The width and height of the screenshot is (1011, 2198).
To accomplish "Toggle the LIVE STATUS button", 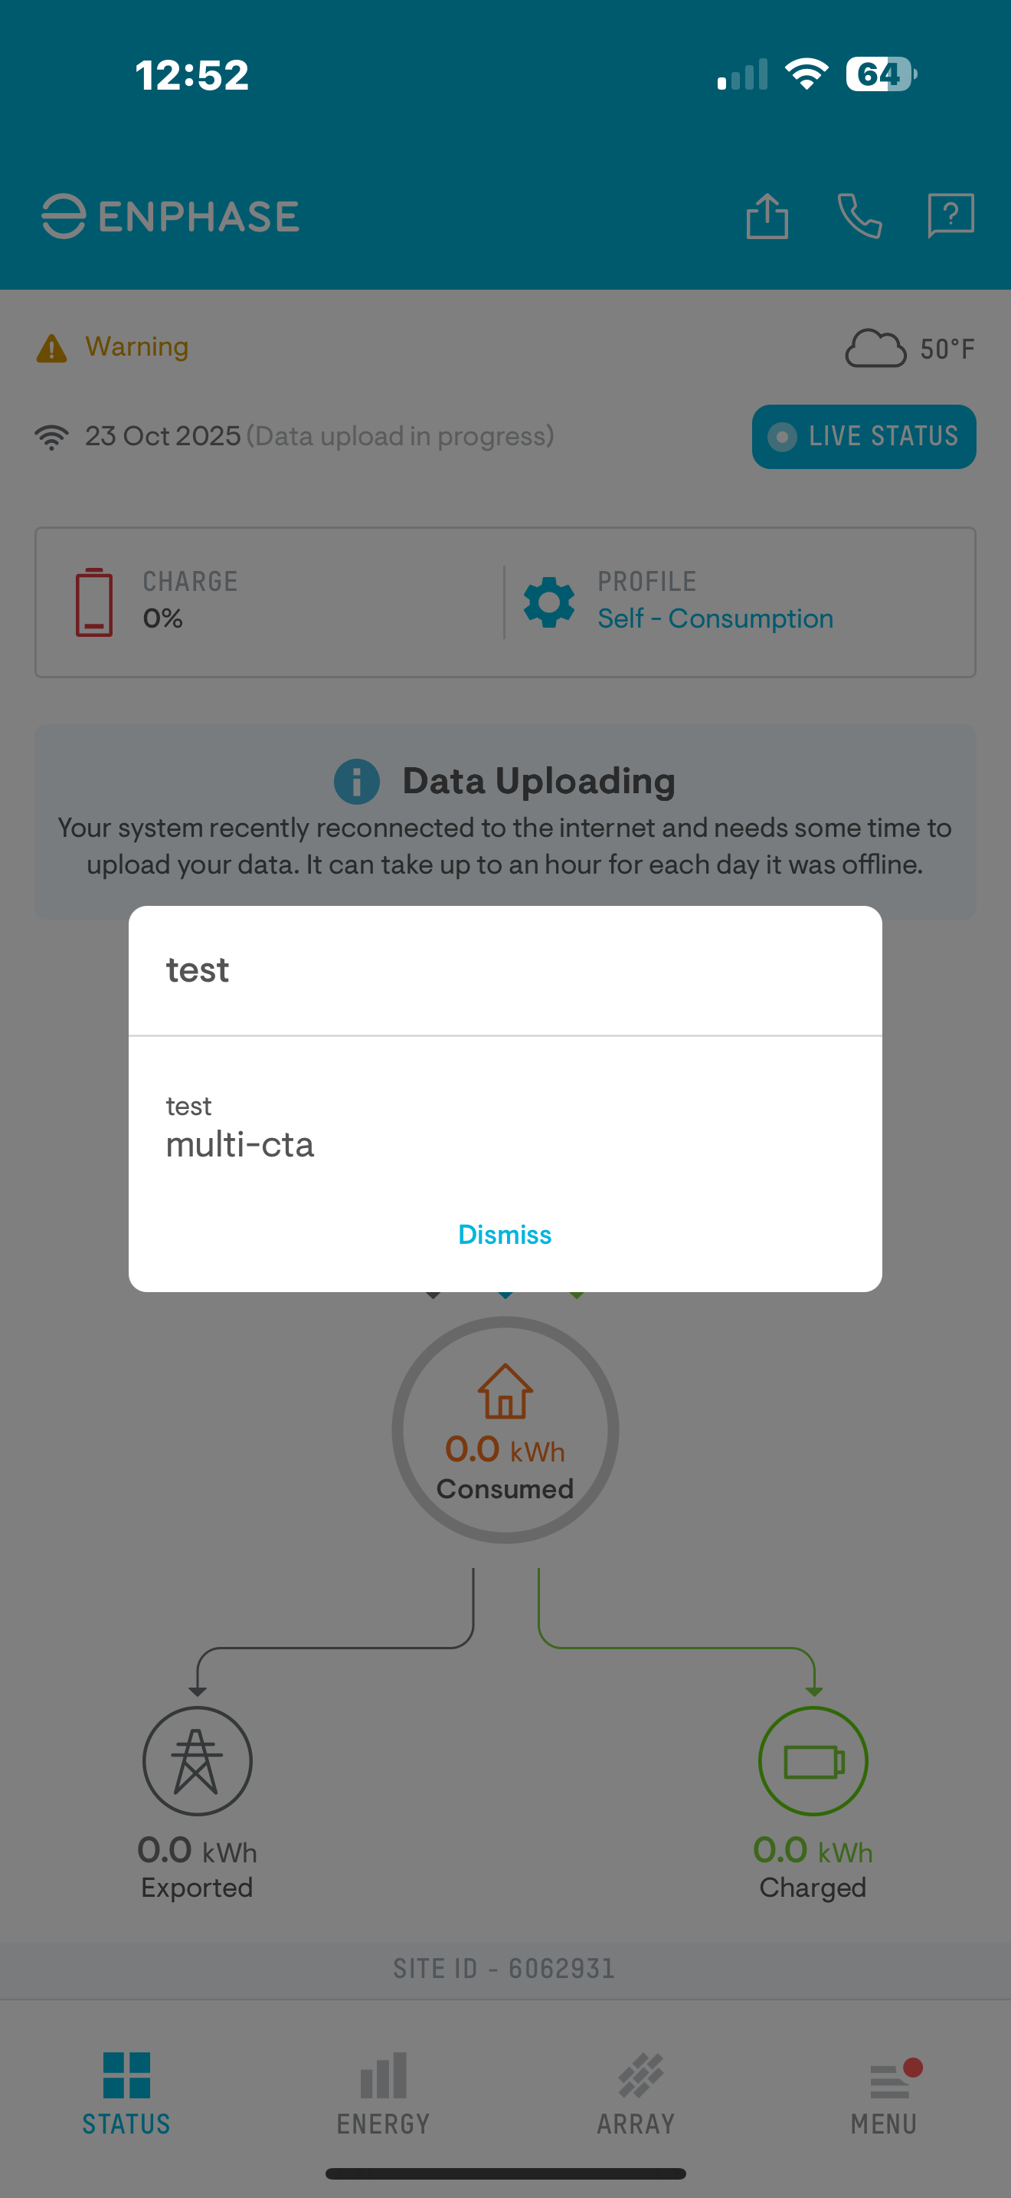I will (x=863, y=437).
